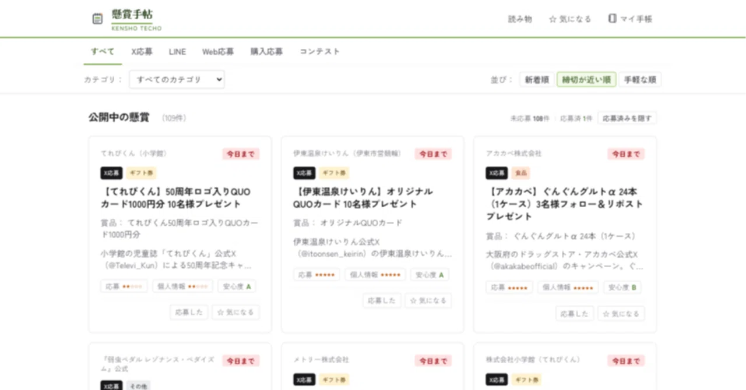Select the すべて tab
746x390 pixels.
(103, 51)
